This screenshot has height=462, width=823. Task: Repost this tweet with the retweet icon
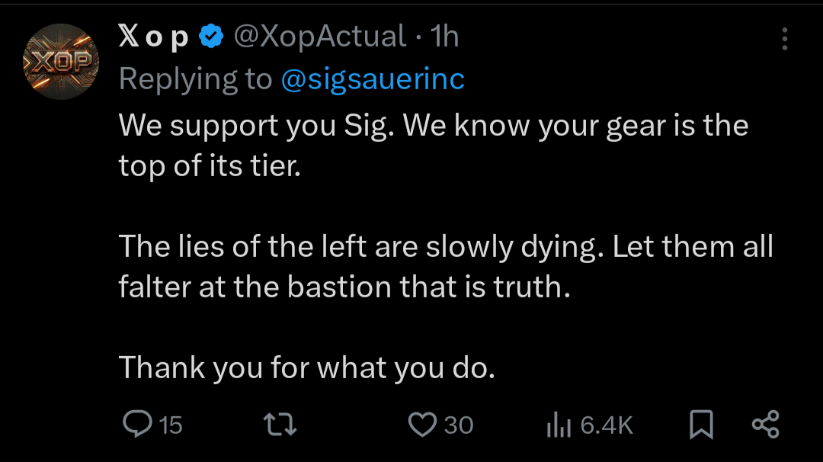(x=279, y=425)
